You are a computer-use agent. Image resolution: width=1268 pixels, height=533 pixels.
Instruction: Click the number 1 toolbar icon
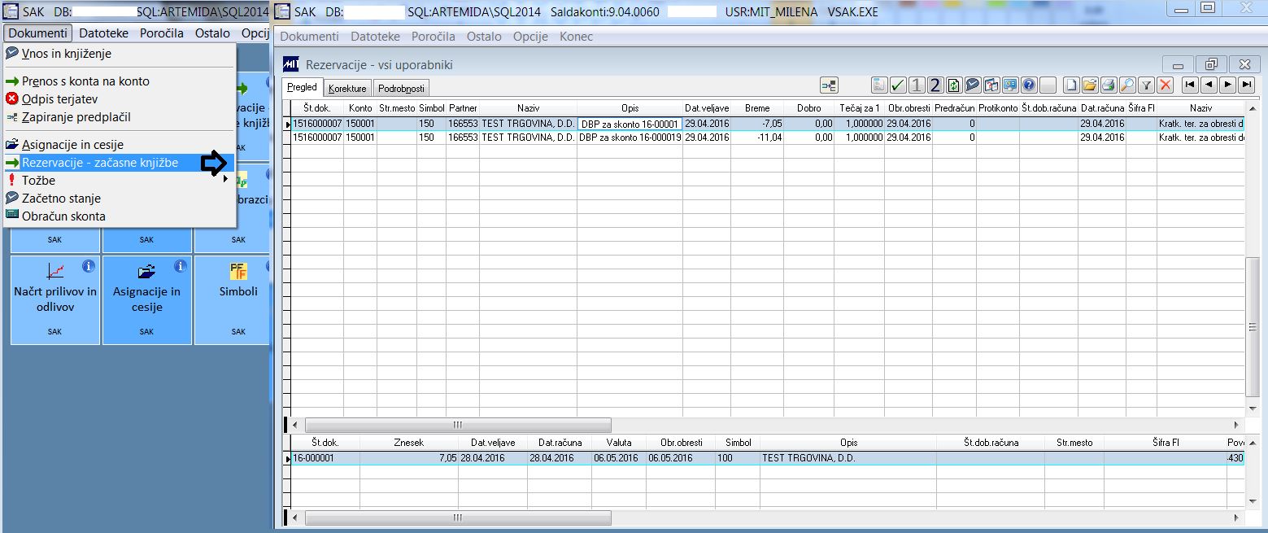917,85
